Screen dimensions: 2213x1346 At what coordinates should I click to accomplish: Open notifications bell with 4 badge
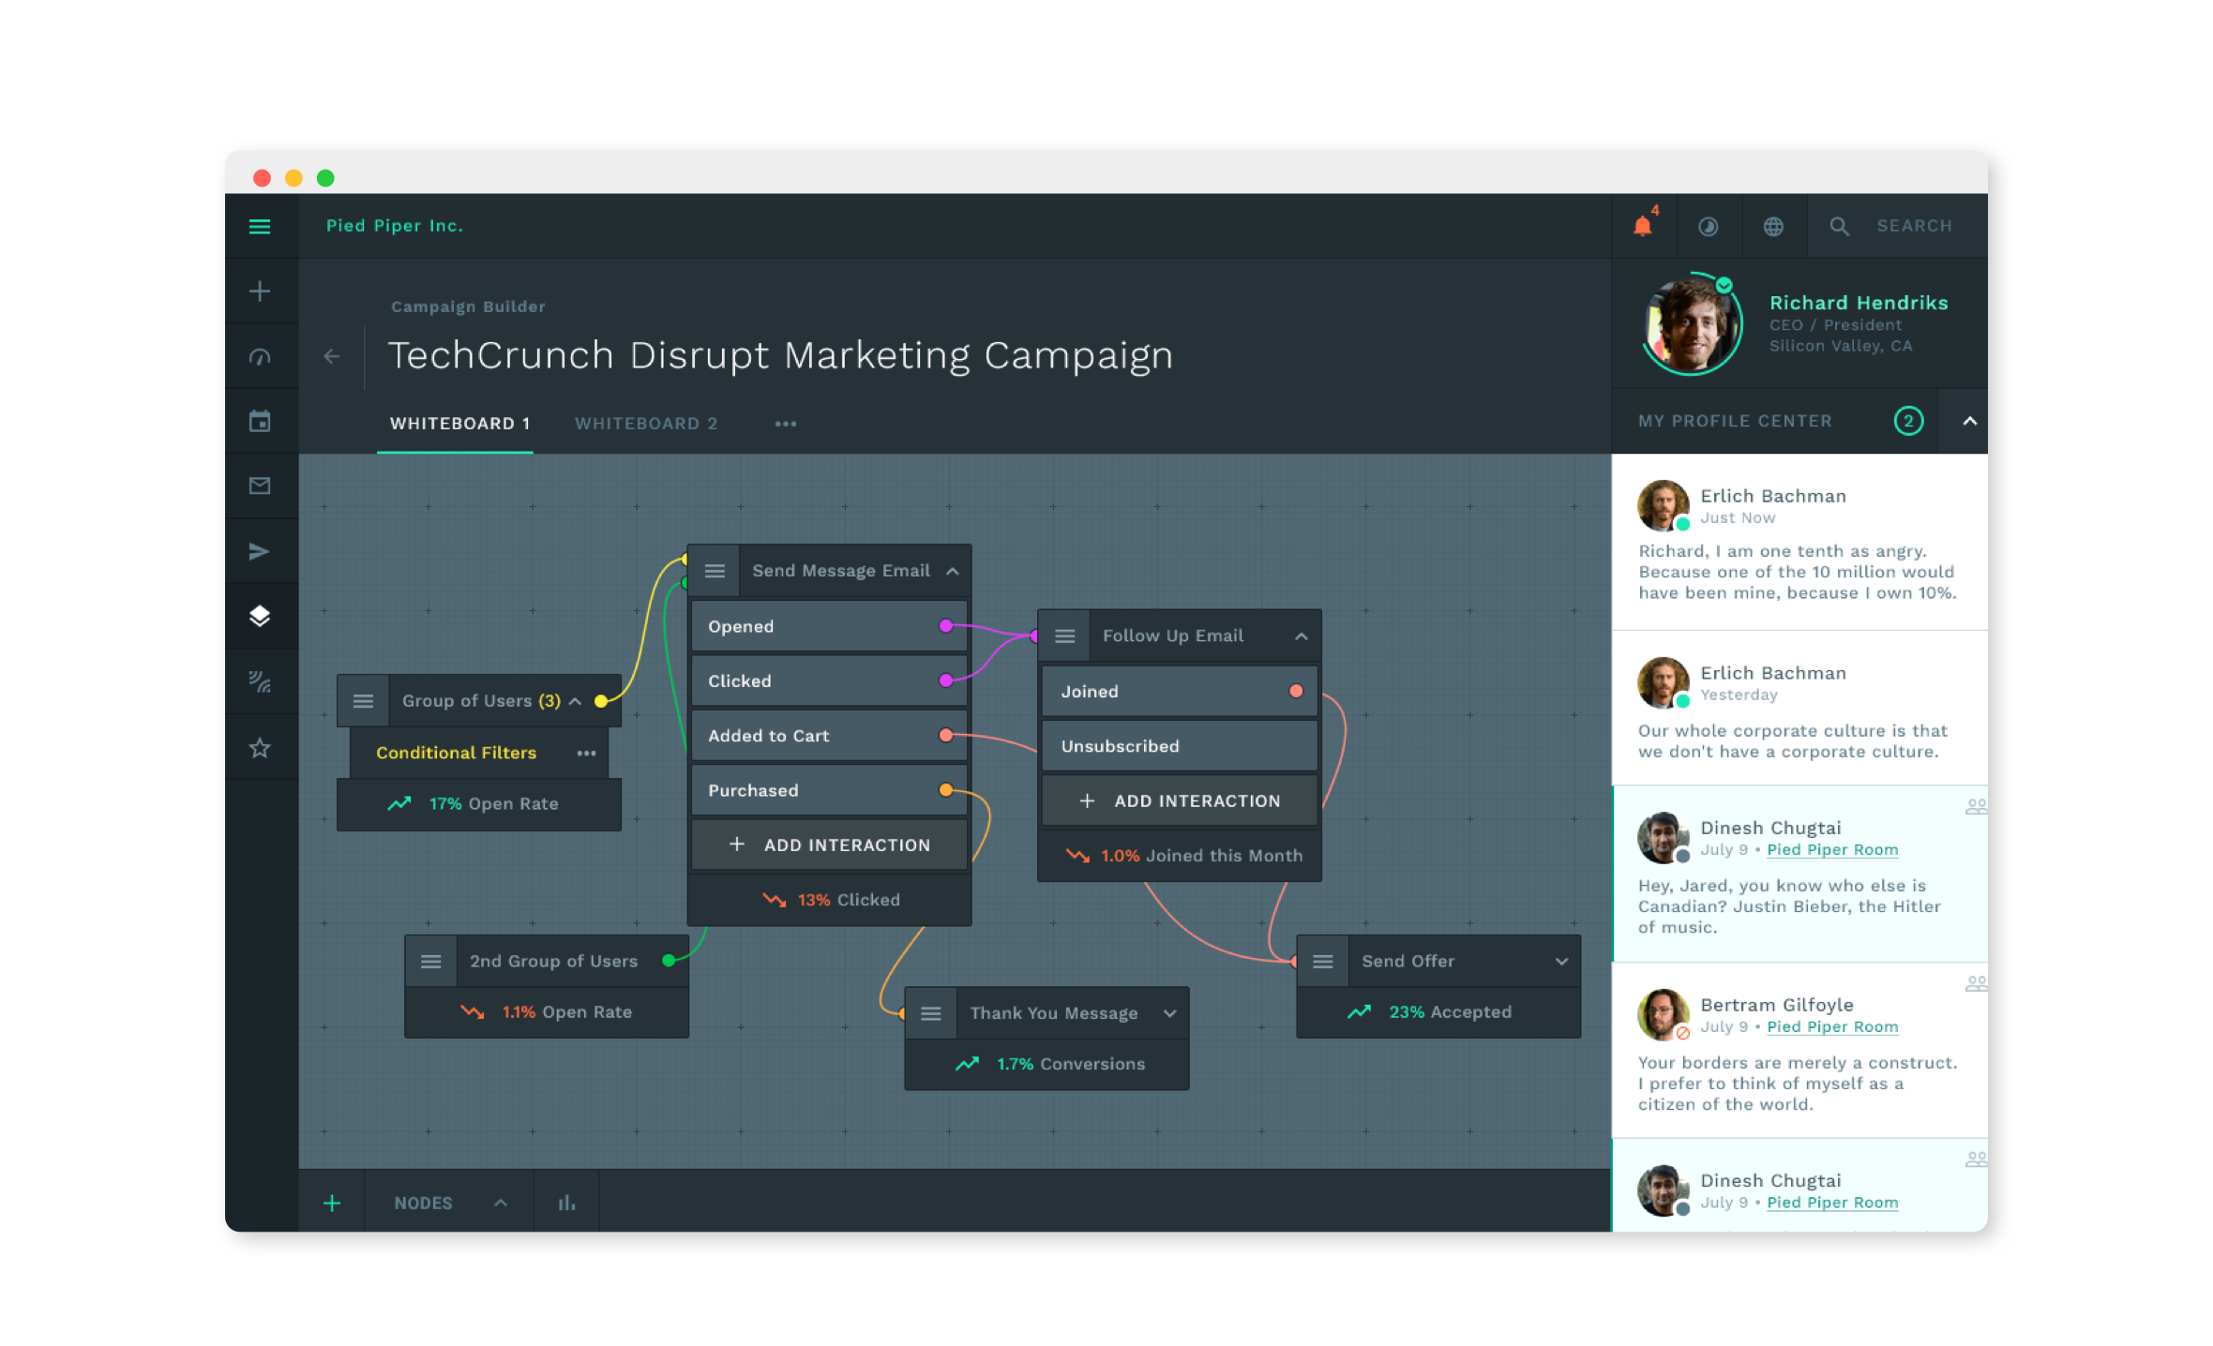[1643, 226]
